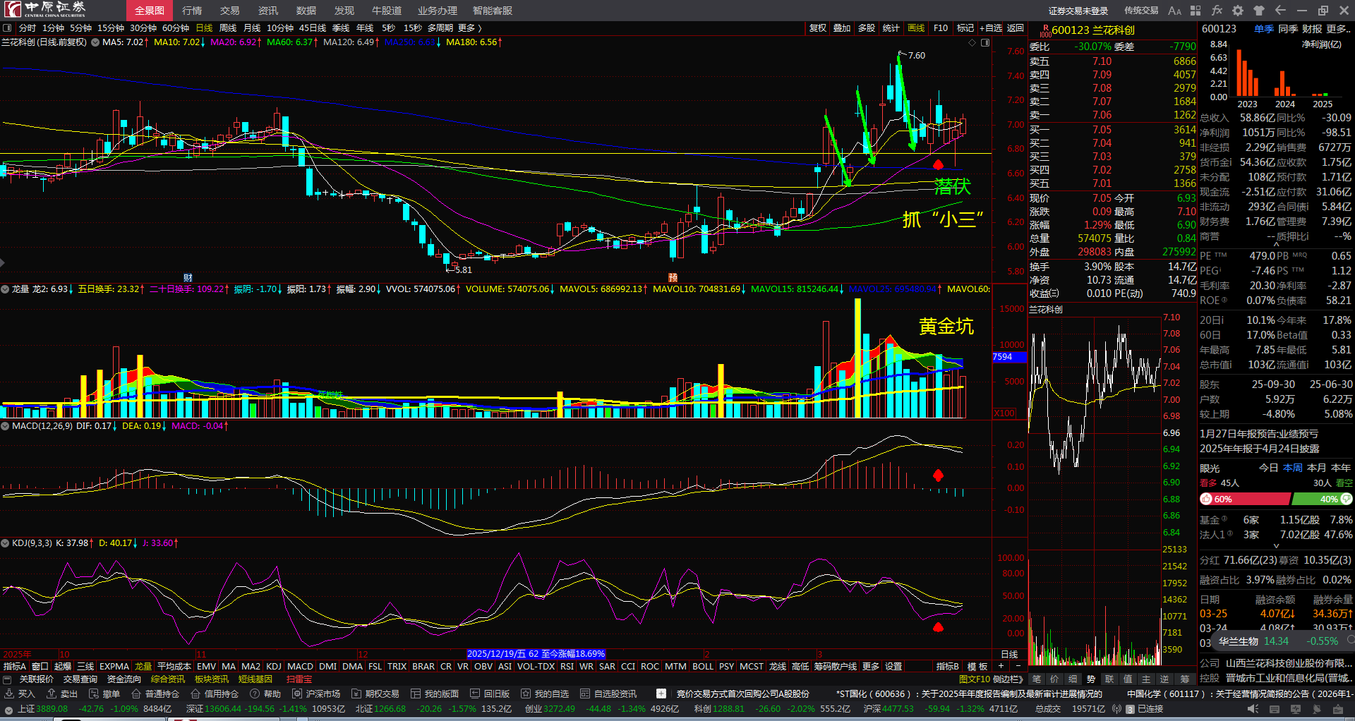The width and height of the screenshot is (1355, 721).
Task: Open 期权交易 options trading icon
Action: (x=356, y=693)
